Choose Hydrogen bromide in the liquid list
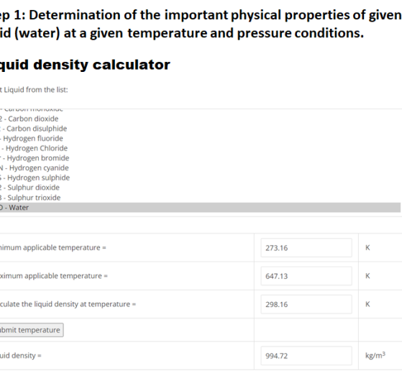402x374 pixels. 200,158
